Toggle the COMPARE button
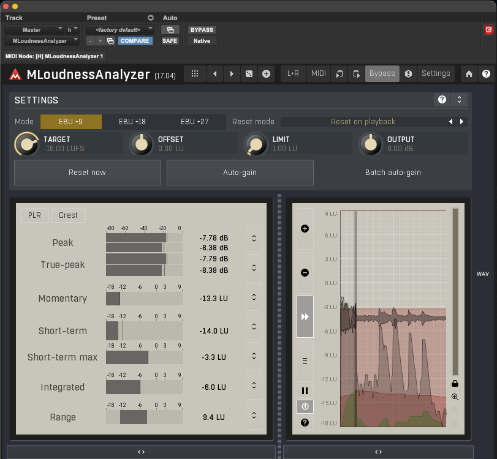Screen dimensions: 497x459 tap(135, 41)
